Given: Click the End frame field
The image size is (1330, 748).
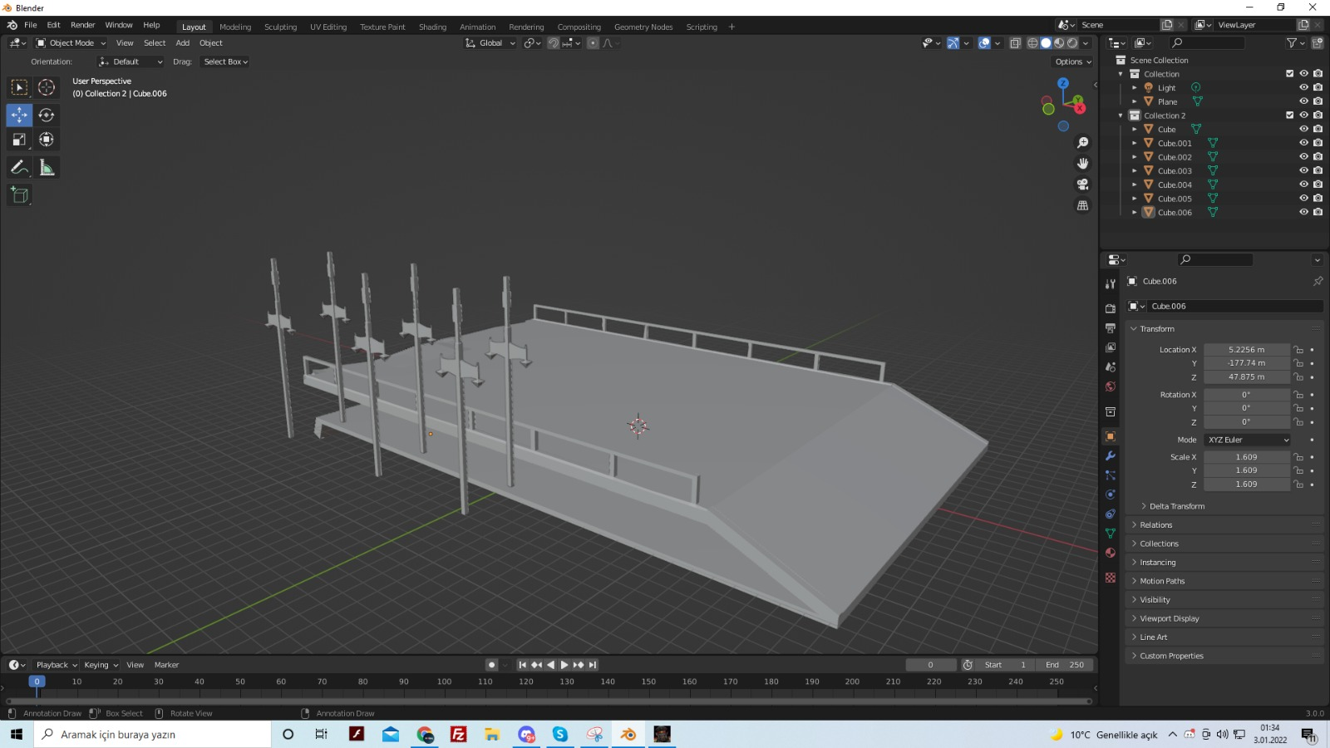Looking at the screenshot, I should pos(1065,665).
